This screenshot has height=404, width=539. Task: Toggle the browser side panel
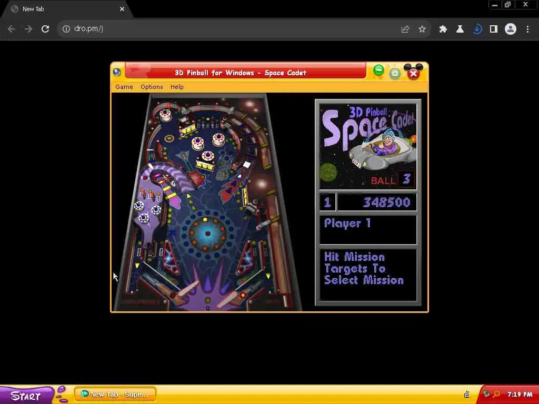point(494,29)
